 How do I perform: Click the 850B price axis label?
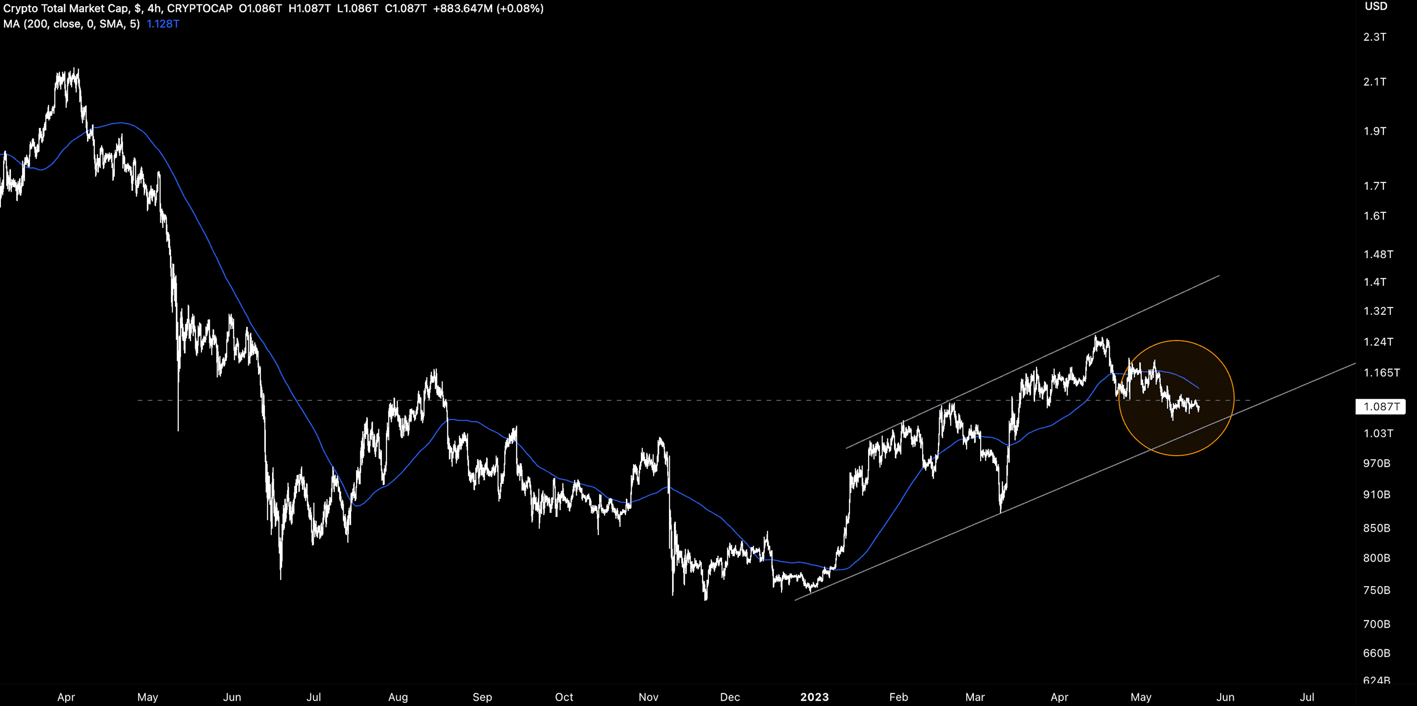click(x=1376, y=528)
